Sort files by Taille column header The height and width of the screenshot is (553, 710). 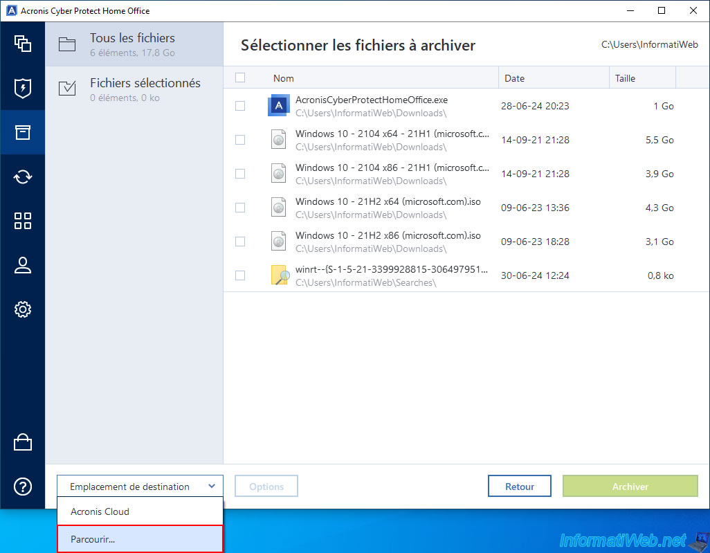coord(626,78)
